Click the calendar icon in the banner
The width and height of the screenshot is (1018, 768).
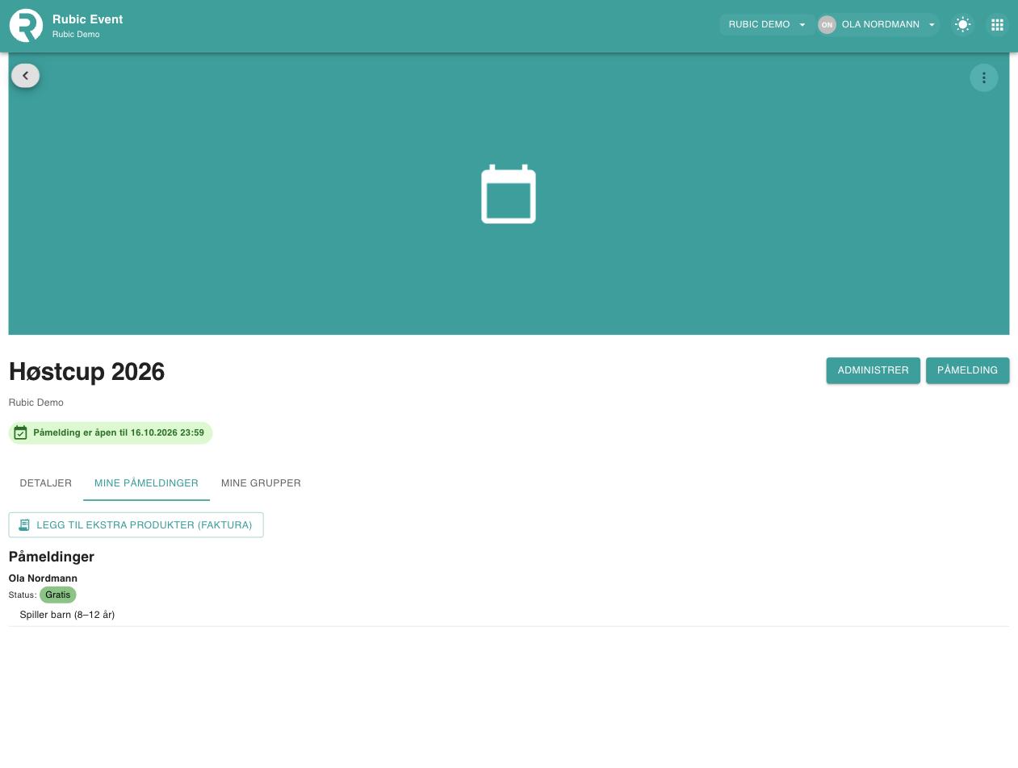click(x=509, y=194)
